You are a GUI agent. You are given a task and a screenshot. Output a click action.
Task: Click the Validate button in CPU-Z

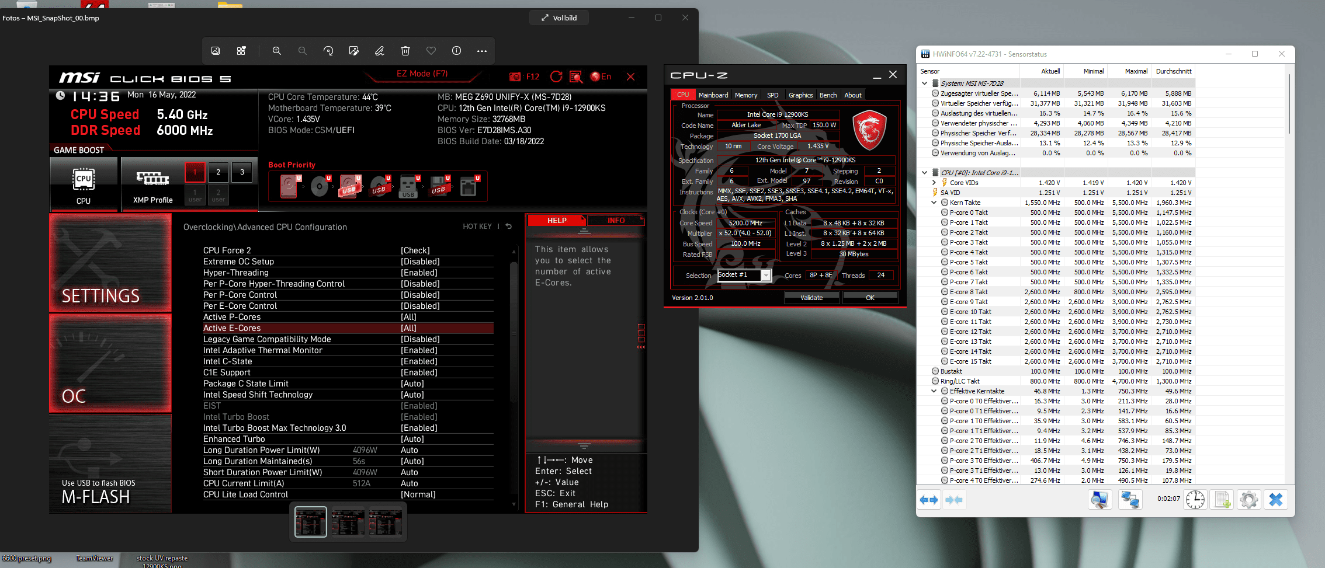coord(811,298)
